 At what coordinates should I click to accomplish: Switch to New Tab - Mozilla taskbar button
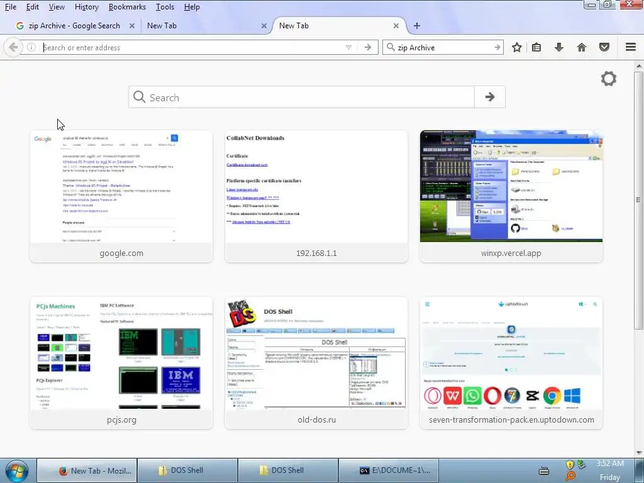pos(87,470)
